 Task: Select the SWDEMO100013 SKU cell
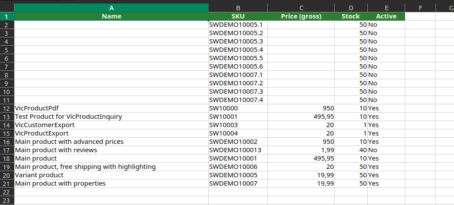238,150
